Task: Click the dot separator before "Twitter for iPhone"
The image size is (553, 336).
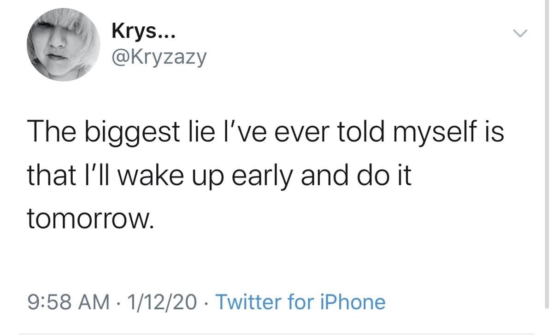Action: click(206, 302)
